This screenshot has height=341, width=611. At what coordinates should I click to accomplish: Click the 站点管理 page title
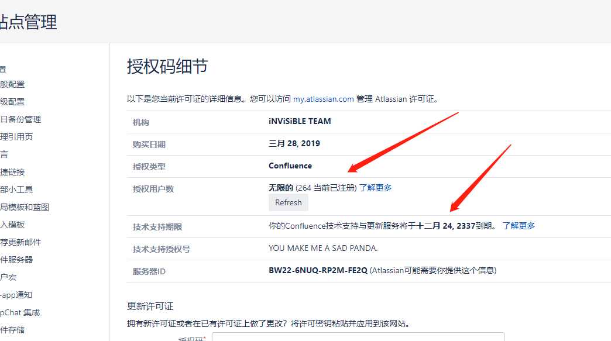[x=29, y=22]
